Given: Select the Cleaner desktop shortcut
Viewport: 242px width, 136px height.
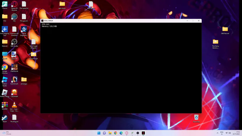Looking at the screenshot, I should pos(5,5).
